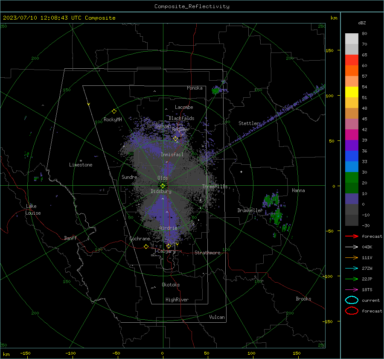Click the Calgary city label
The image size is (384, 359).
click(166, 251)
